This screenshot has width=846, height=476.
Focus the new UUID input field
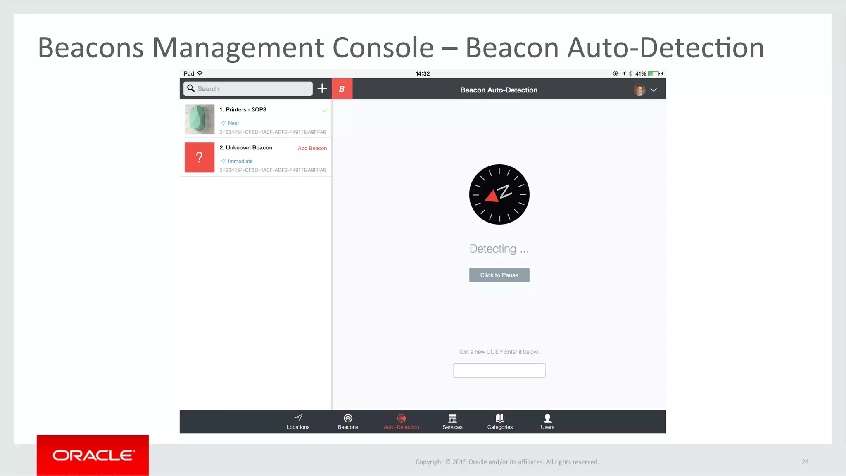click(x=499, y=370)
